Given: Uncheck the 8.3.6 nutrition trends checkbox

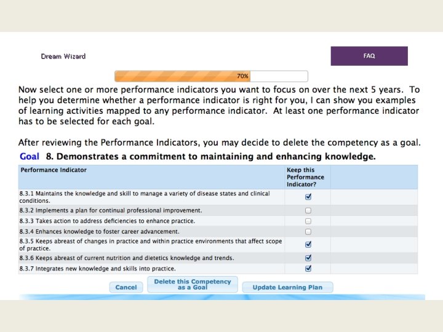Looking at the screenshot, I should click(x=308, y=258).
